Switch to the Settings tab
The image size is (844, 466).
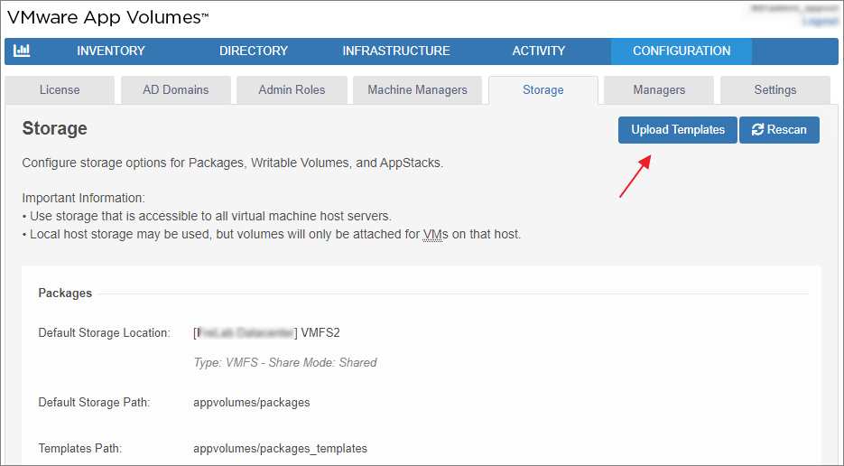pyautogui.click(x=775, y=90)
